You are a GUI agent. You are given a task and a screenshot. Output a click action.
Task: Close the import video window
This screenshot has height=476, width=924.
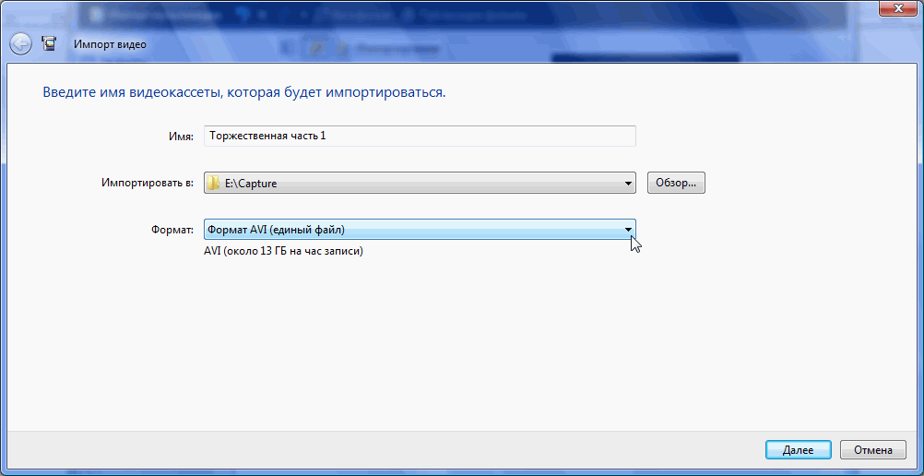coord(899,6)
